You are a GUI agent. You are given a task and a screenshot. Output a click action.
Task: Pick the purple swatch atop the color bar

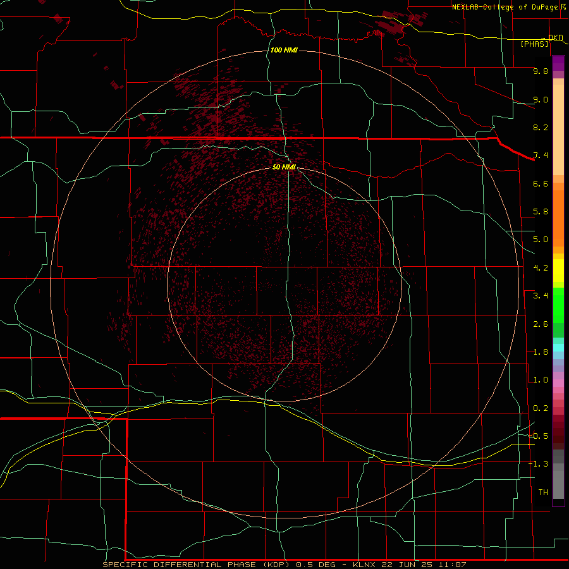tap(558, 63)
